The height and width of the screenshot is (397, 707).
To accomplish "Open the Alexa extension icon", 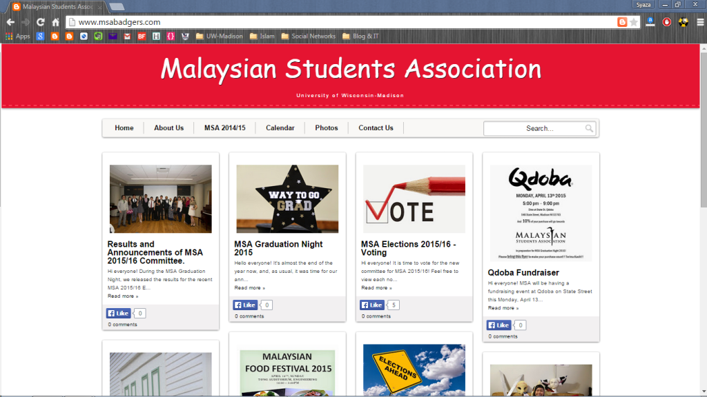I will pyautogui.click(x=650, y=22).
